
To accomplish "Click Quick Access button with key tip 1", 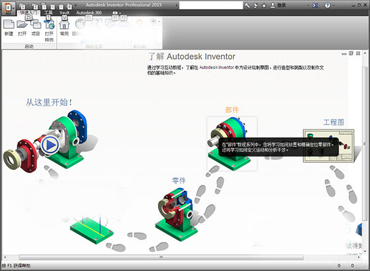I will tap(22, 6).
